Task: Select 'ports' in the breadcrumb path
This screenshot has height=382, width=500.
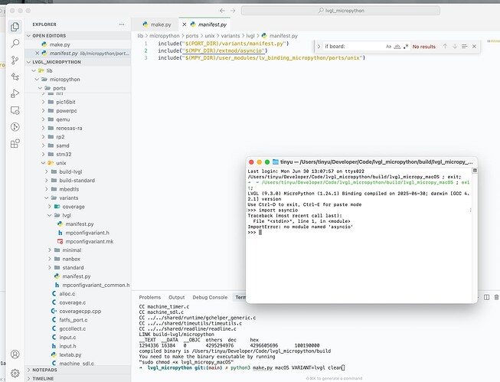Action: (x=192, y=36)
